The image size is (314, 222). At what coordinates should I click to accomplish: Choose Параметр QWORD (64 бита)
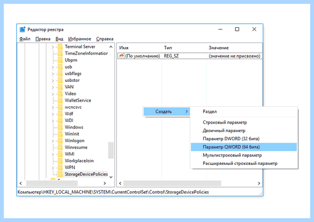coord(244,147)
